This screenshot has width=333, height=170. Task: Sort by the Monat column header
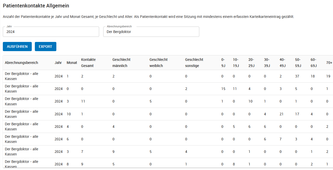72,63
